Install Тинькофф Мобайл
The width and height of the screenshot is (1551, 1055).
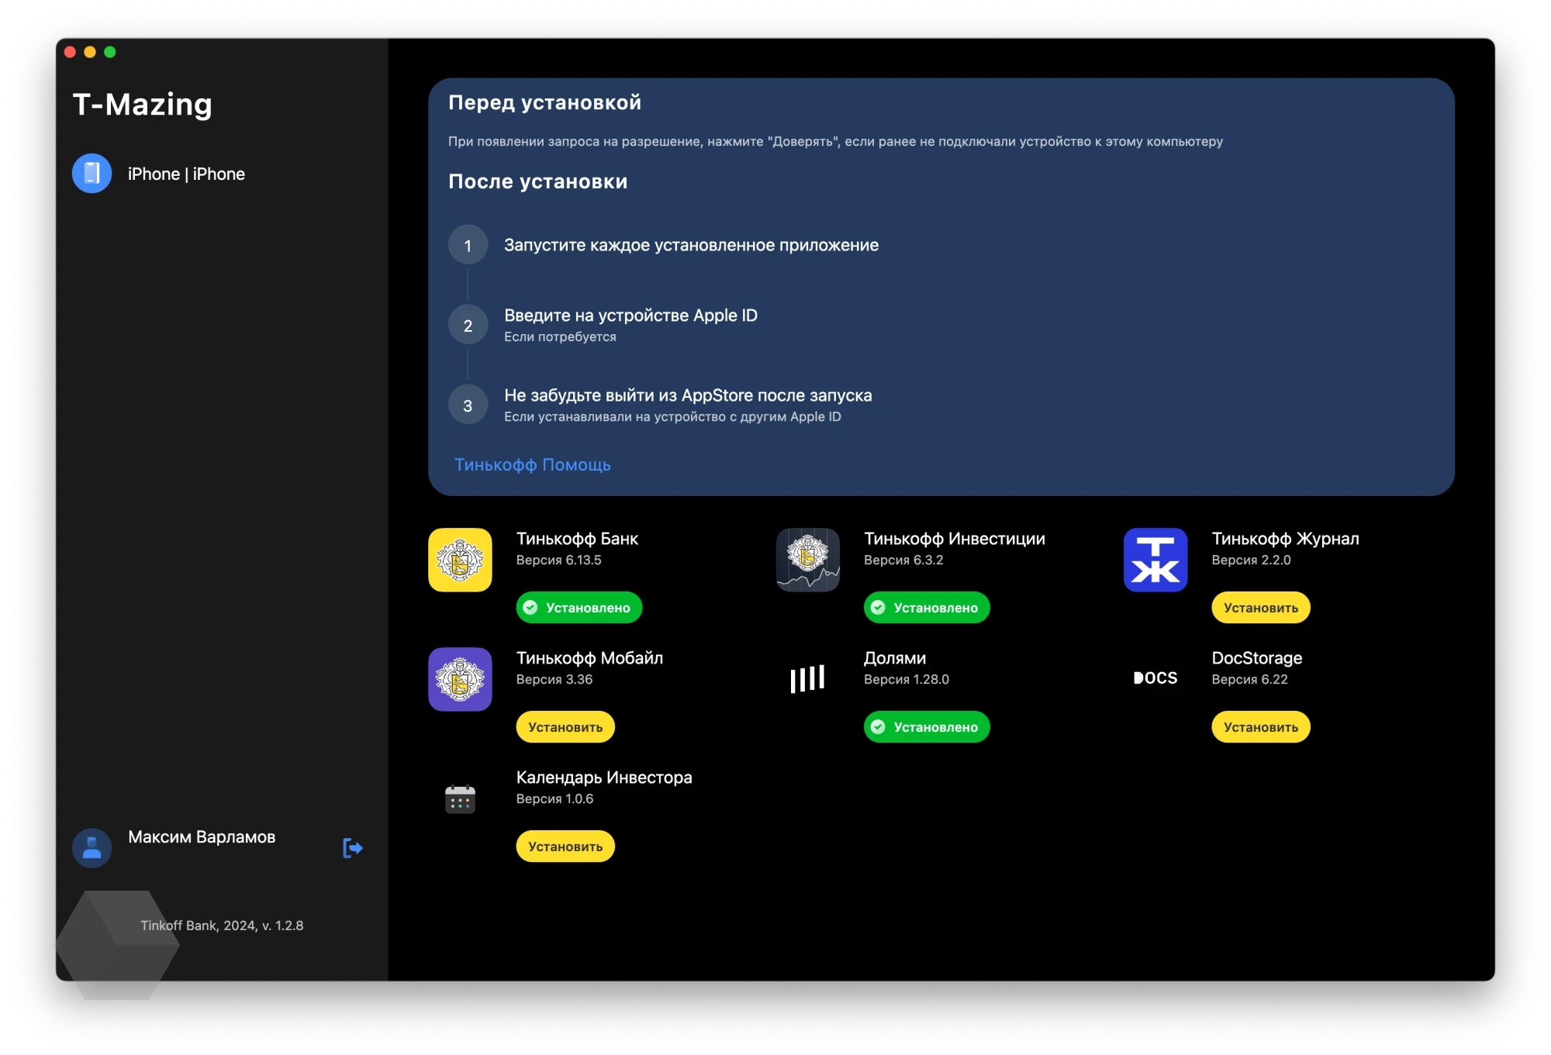coord(565,727)
